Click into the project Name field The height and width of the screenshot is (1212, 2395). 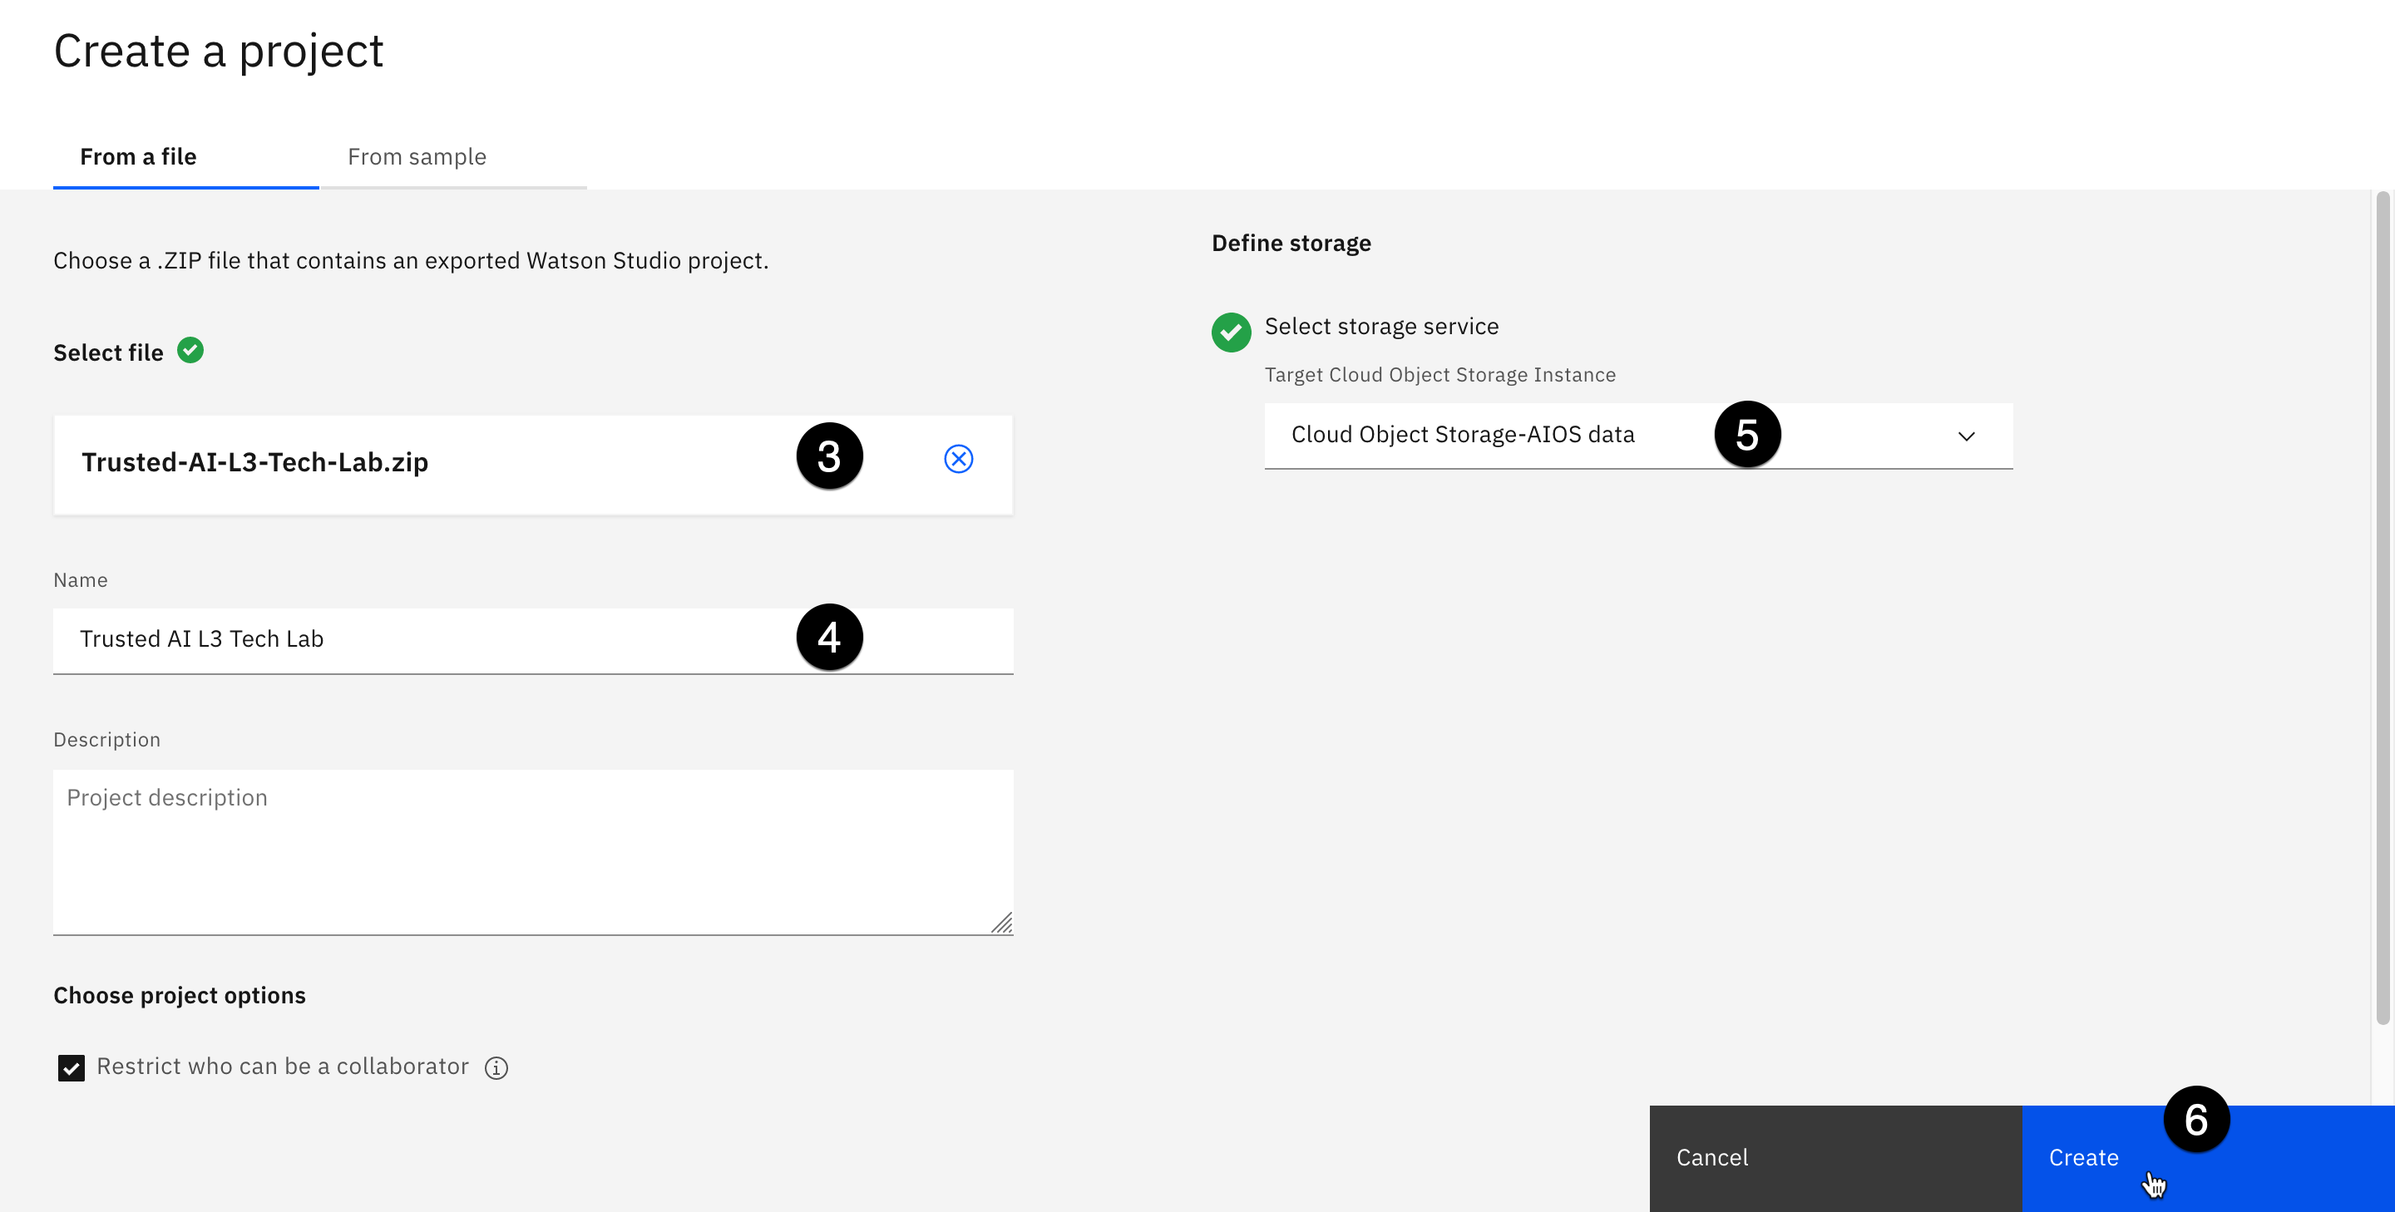pos(418,639)
